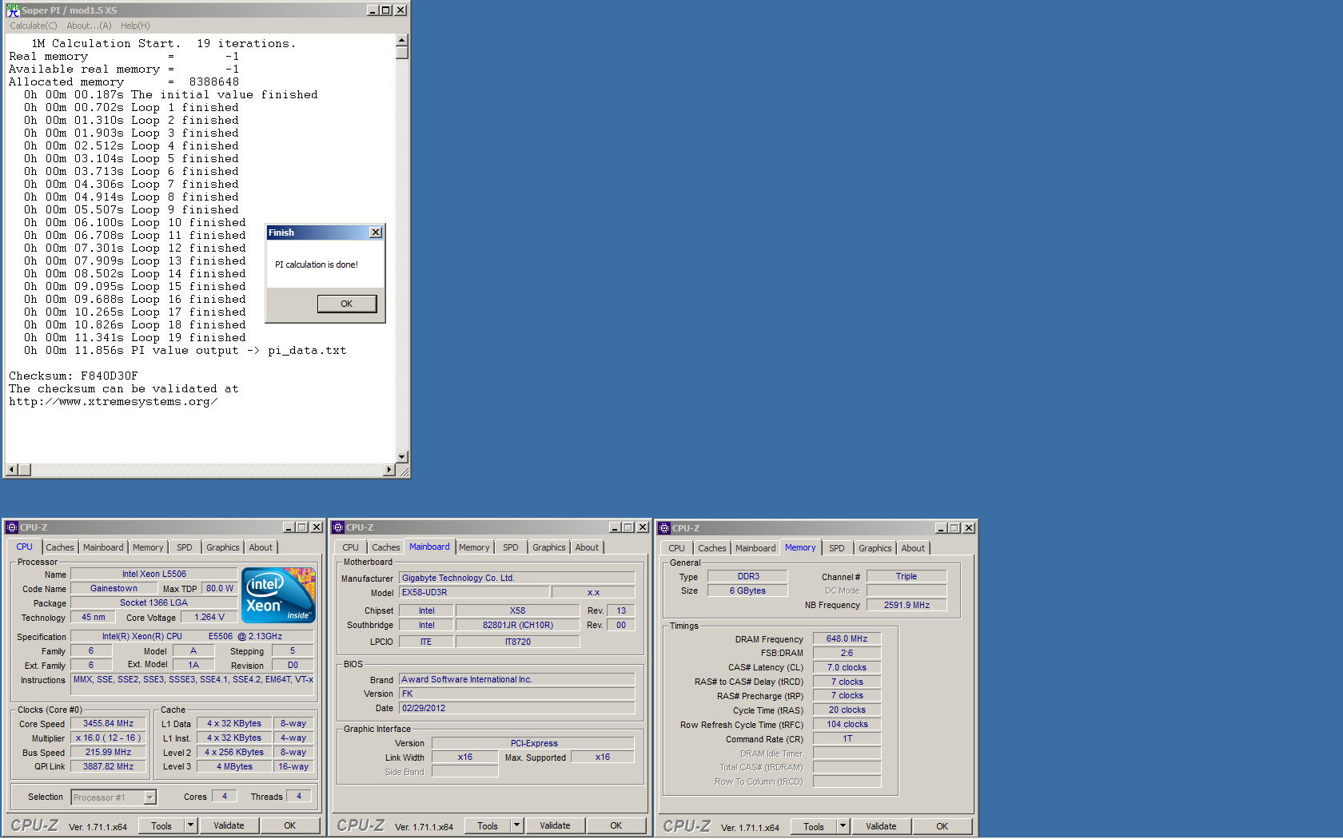Image resolution: width=1343 pixels, height=839 pixels.
Task: Click the Loop 19 finished line
Action: click(135, 337)
